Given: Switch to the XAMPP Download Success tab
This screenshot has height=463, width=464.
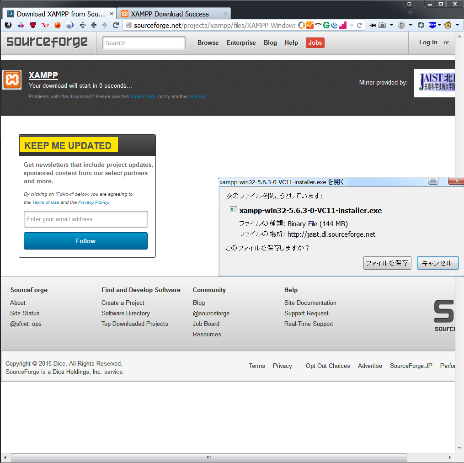Looking at the screenshot, I should click(x=174, y=14).
